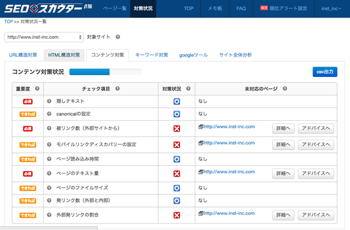The width and height of the screenshot is (350, 230).
Task: Click 必須 badge in 隠しテキスト row
Action: point(27,102)
